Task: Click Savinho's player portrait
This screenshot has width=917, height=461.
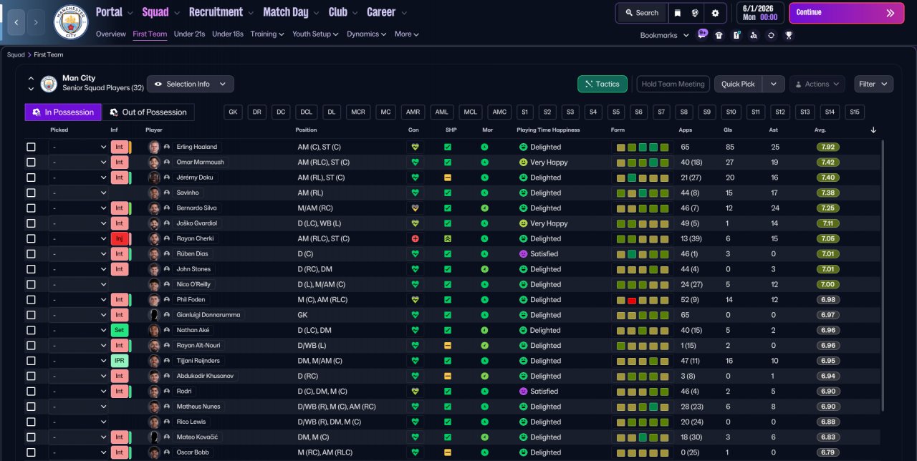Action: point(153,193)
